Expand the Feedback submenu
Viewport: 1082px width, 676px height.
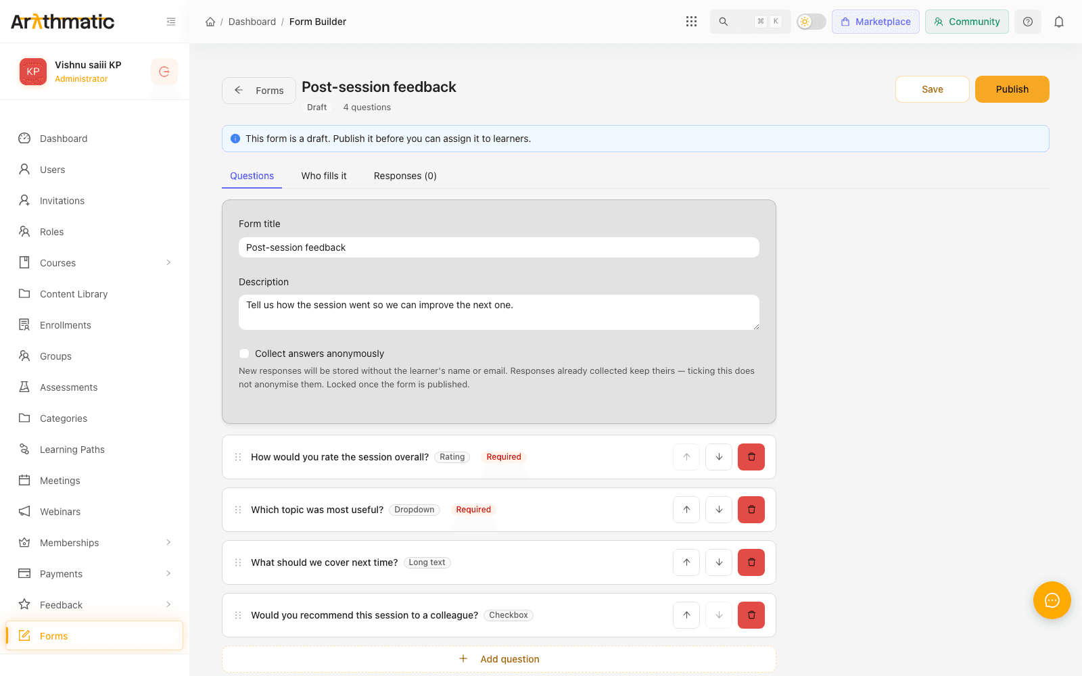click(x=168, y=604)
